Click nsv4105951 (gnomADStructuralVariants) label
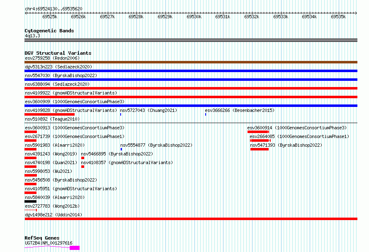This screenshot has height=252, width=369. (71, 189)
